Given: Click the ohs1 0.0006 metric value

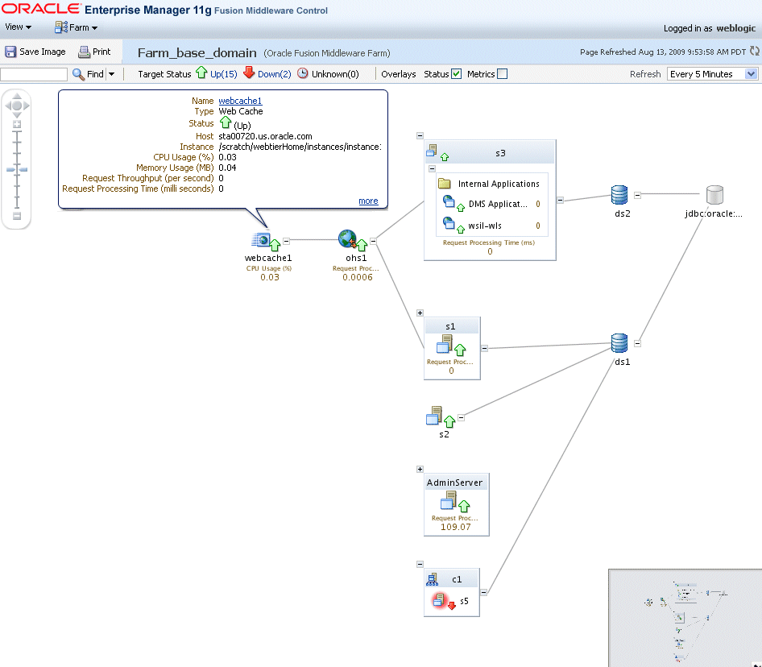Looking at the screenshot, I should coord(358,277).
